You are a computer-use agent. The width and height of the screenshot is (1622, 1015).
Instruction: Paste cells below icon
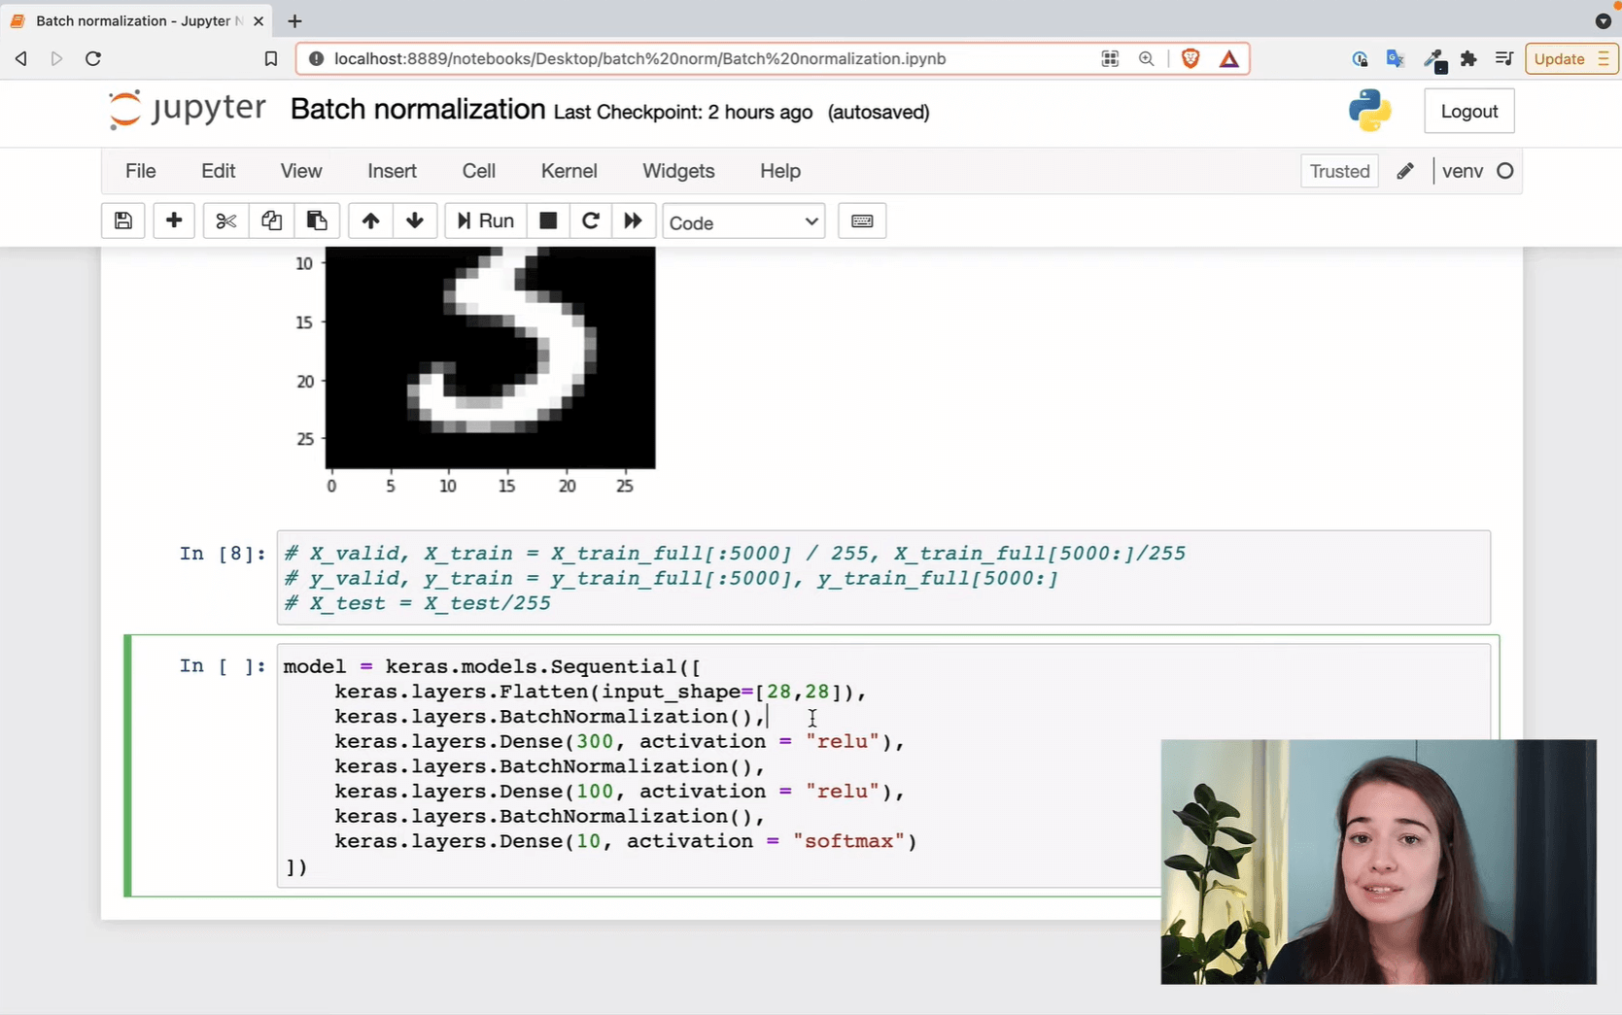tap(317, 221)
